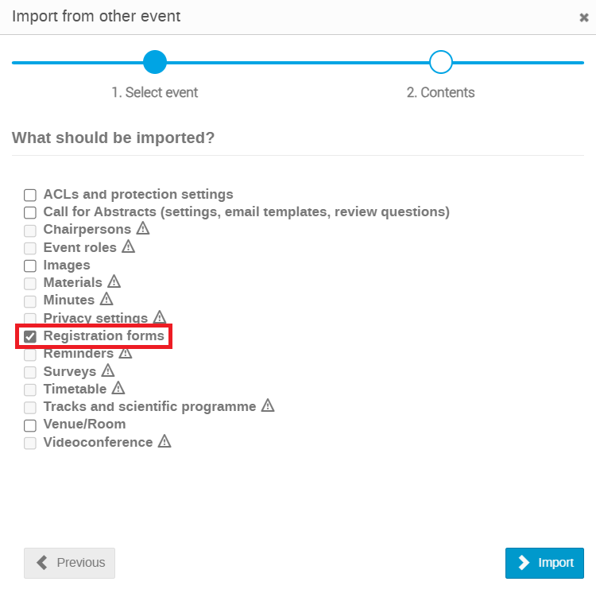Click the warning triangle beside Timetable

[118, 388]
